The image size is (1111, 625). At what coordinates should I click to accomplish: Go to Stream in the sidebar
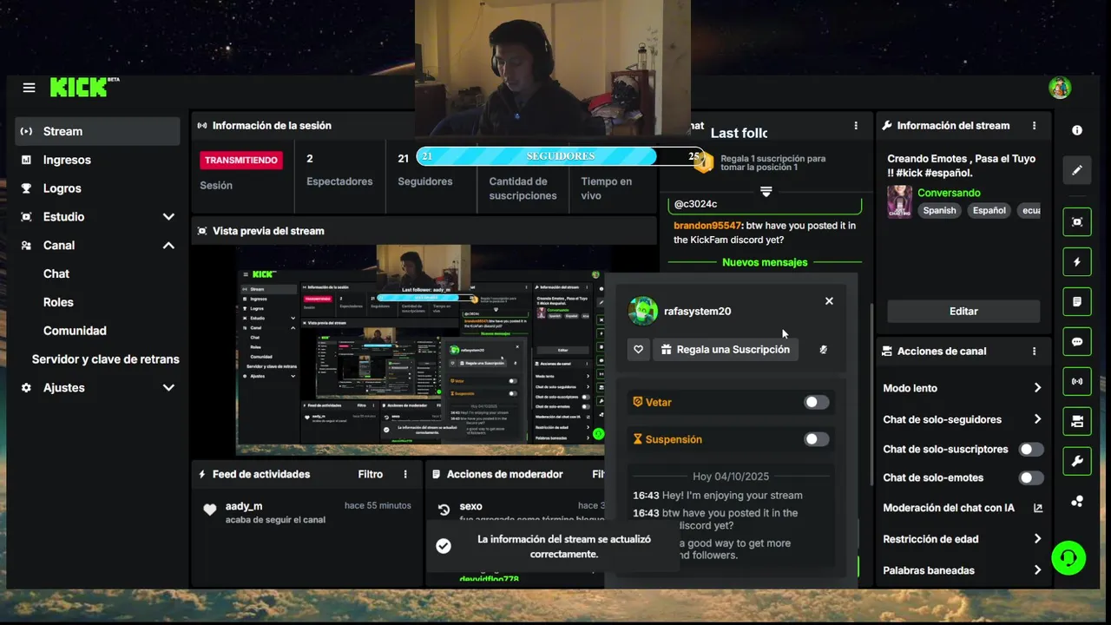point(98,131)
